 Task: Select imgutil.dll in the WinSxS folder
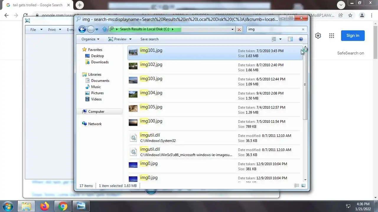click(215, 152)
